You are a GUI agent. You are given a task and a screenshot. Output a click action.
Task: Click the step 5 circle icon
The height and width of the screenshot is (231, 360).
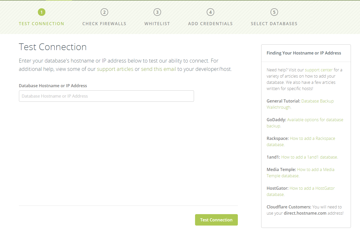point(274,12)
